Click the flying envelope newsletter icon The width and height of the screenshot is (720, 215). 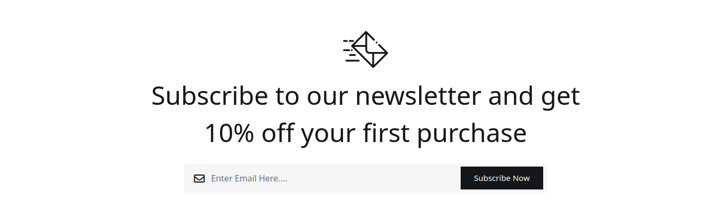click(x=365, y=49)
